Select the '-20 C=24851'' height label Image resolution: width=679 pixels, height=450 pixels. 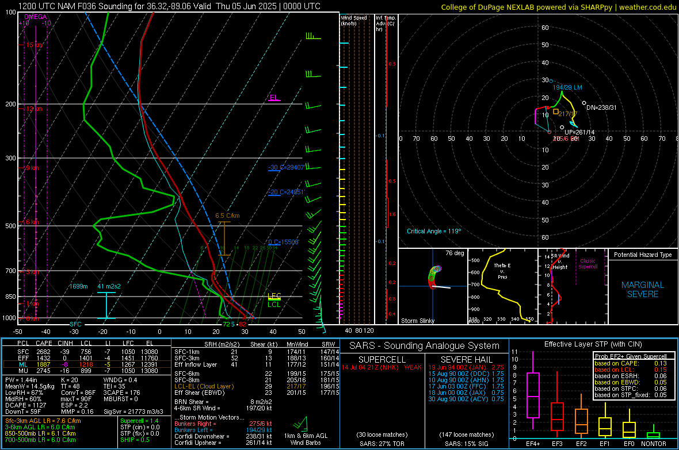coord(287,192)
